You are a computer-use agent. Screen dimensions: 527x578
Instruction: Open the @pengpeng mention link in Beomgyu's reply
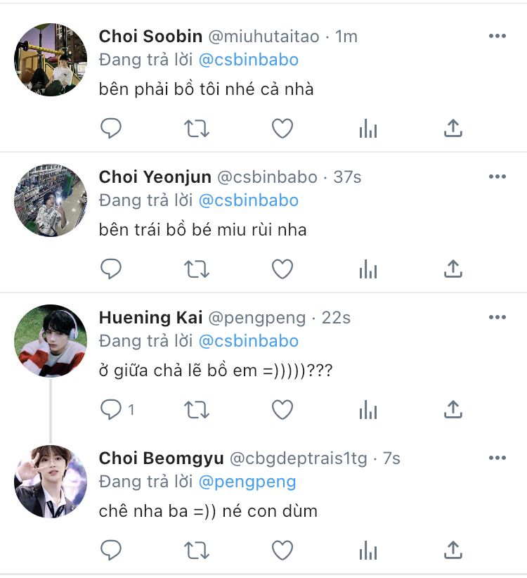(x=247, y=482)
